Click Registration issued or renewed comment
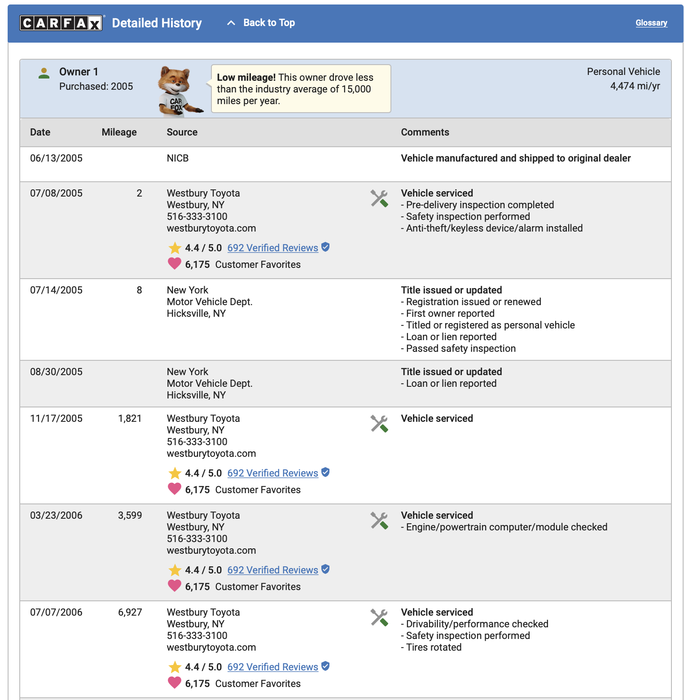This screenshot has height=700, width=684. pyautogui.click(x=471, y=302)
